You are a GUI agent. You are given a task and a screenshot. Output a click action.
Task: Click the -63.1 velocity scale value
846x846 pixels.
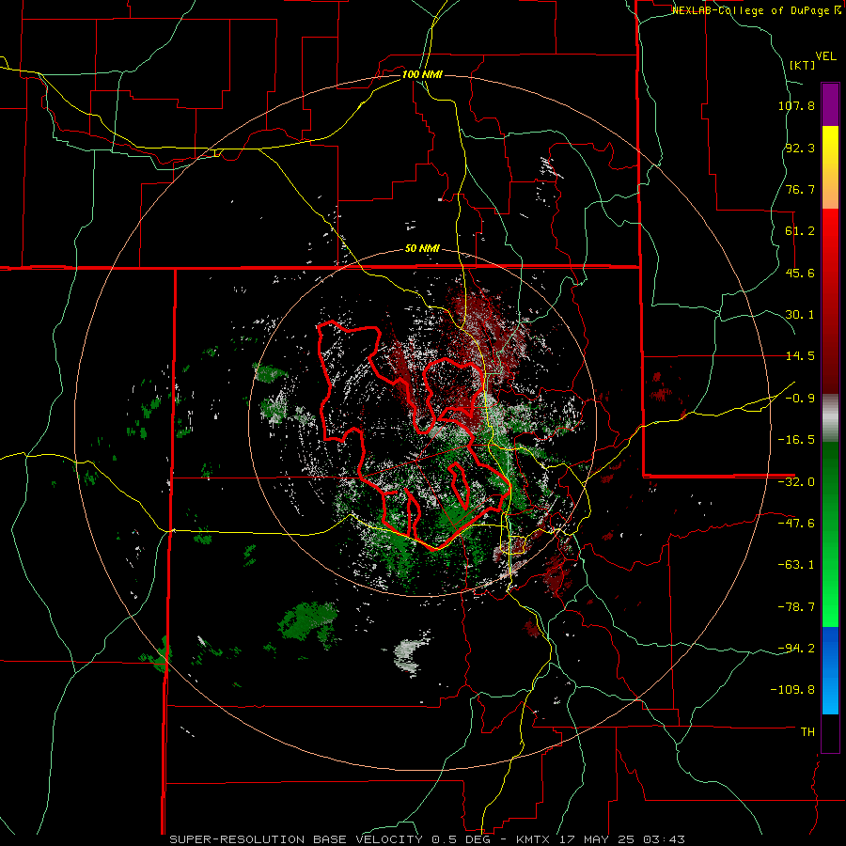[x=796, y=565]
